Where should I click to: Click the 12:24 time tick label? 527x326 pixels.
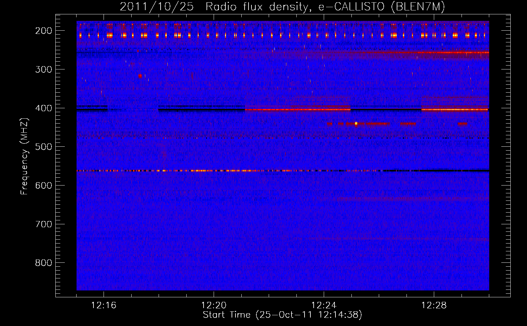pos(324,305)
